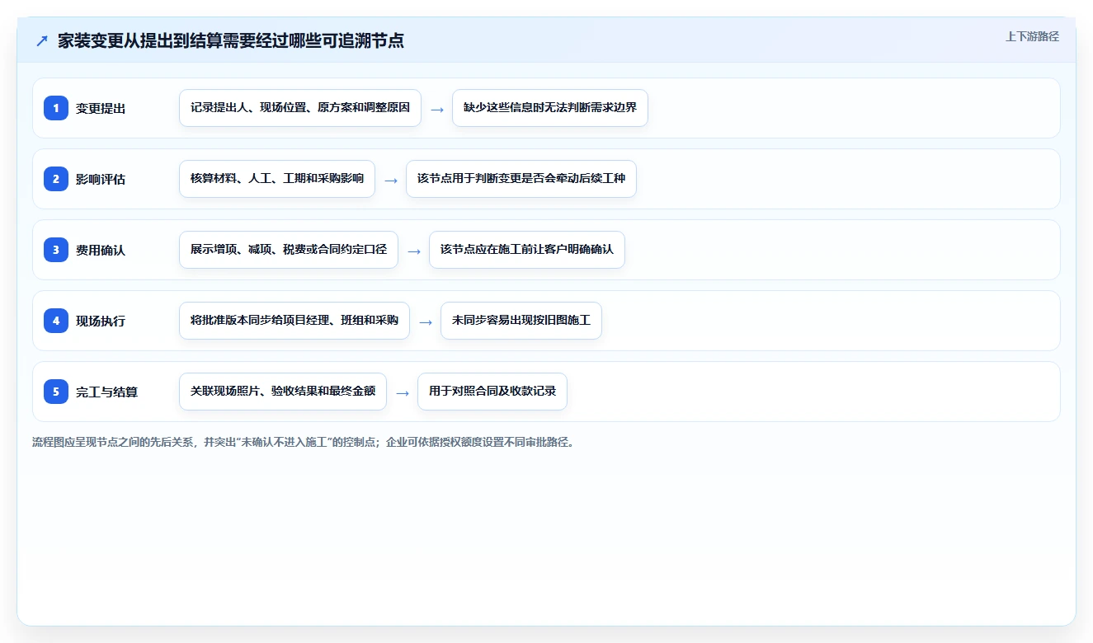
Task: Select step number badge 2
Action: click(56, 179)
